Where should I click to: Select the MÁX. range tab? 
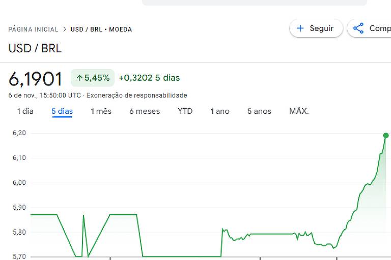[299, 111]
